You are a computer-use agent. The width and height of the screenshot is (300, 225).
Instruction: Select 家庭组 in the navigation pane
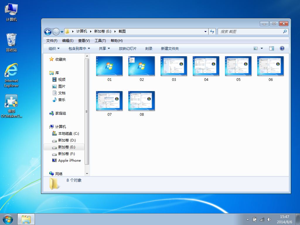tap(60, 113)
